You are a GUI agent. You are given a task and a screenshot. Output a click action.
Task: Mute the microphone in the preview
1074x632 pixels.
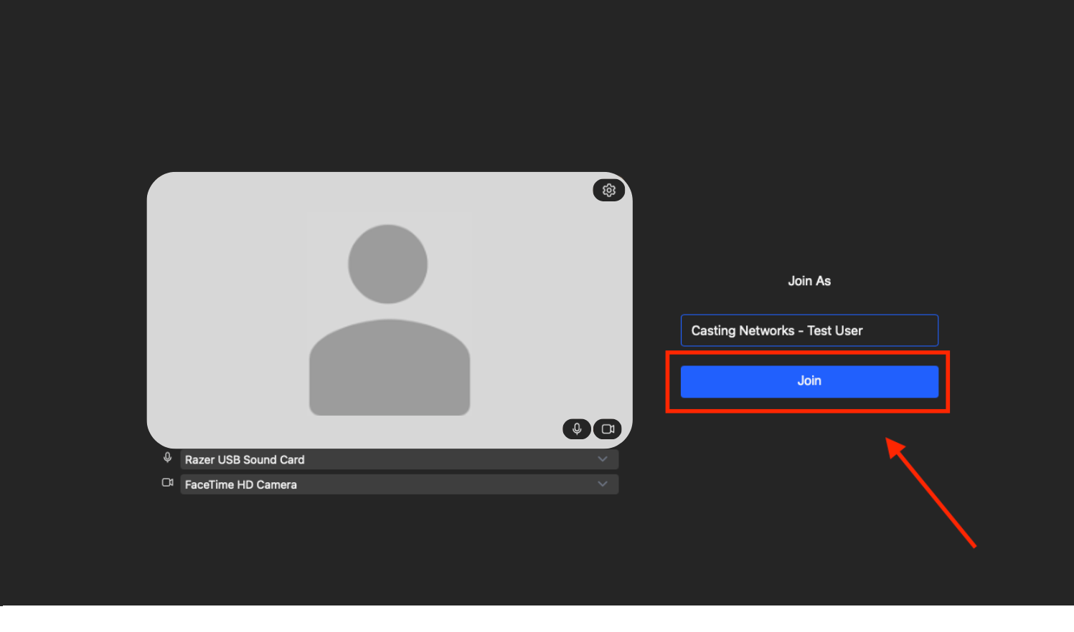[x=577, y=429]
